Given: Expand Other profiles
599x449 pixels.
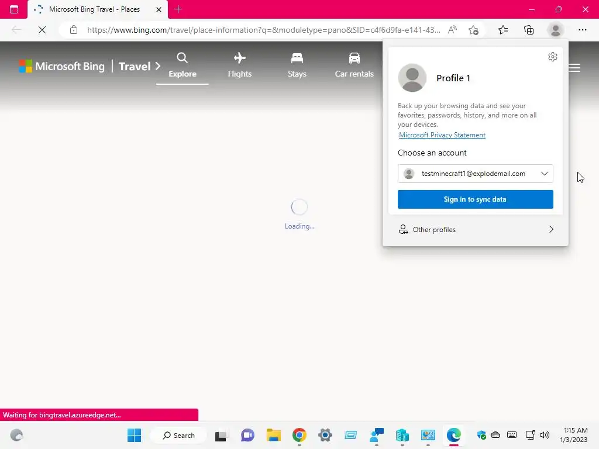Looking at the screenshot, I should coord(475,229).
